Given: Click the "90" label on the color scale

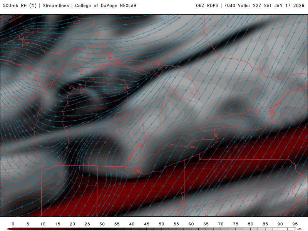Looking at the screenshot, I should [x=280, y=224].
